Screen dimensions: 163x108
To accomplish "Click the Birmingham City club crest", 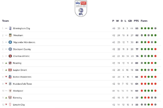I will [x=10, y=28].
